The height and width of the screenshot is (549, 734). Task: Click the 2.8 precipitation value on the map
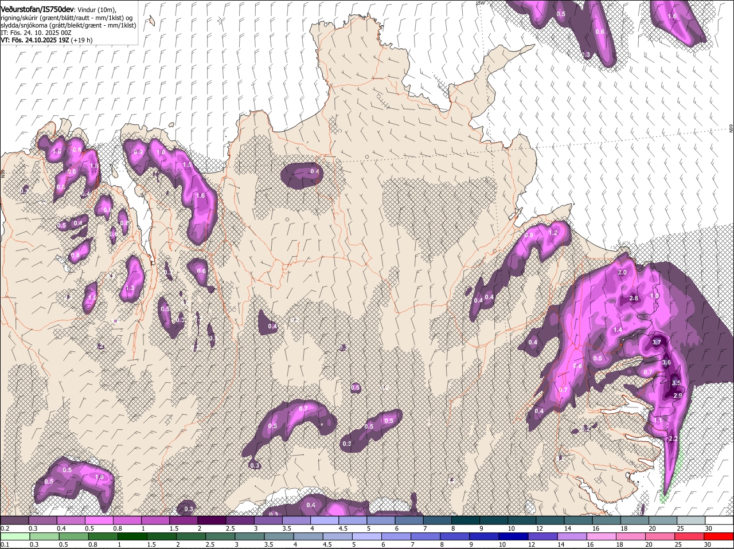tap(634, 298)
